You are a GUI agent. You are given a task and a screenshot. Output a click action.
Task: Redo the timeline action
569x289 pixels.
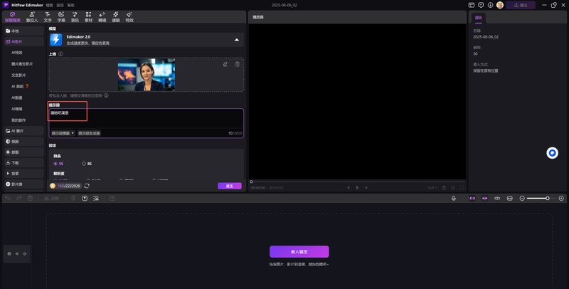(x=19, y=198)
